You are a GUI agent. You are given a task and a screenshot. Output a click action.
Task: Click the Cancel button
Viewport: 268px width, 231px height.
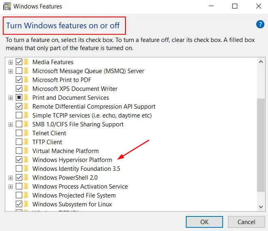[246, 222]
